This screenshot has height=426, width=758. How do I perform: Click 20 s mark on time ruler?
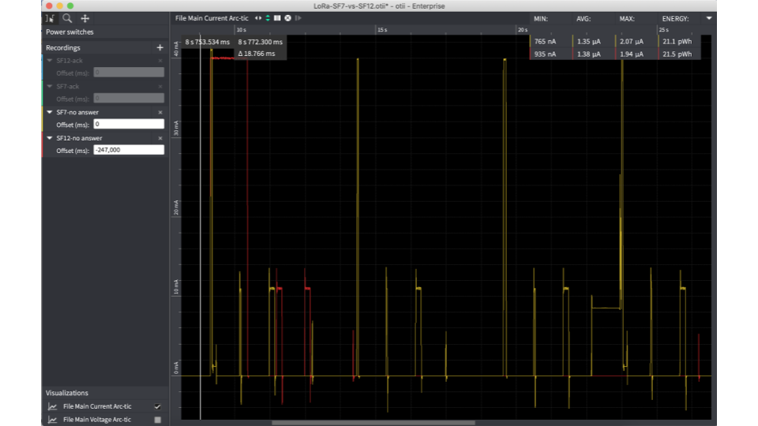click(x=523, y=30)
